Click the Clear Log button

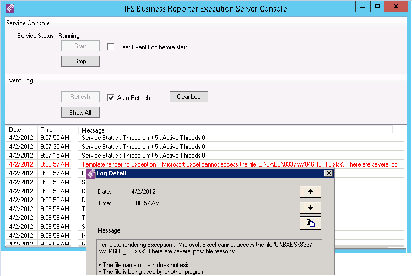click(x=189, y=97)
